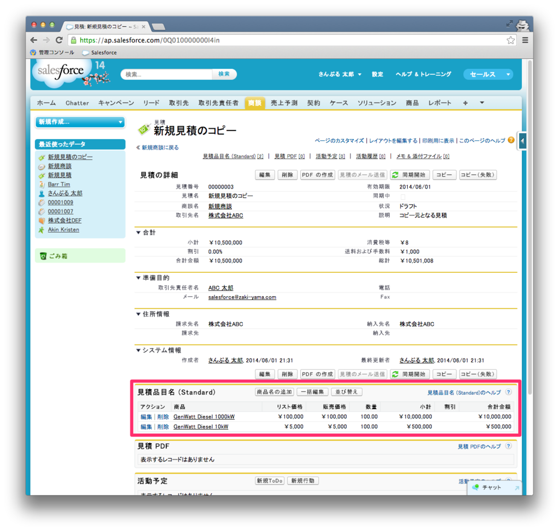Click the chat bubble icon in チャット bar

[475, 487]
